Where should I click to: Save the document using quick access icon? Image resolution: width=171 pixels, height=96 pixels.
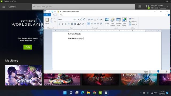(49, 11)
